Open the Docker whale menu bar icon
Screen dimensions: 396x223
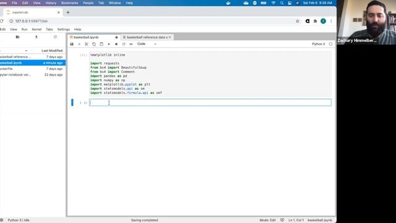[x=228, y=3]
